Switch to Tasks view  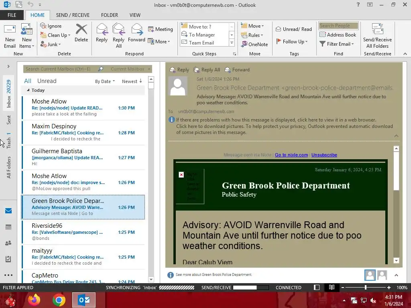[8, 259]
